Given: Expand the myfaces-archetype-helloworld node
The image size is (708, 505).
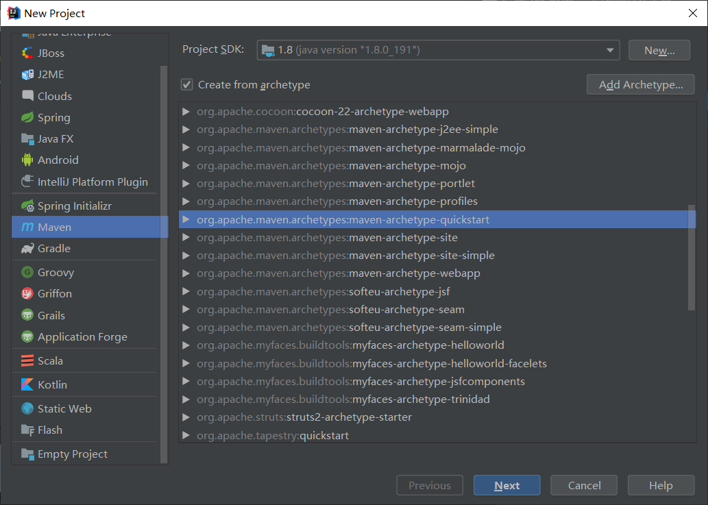Looking at the screenshot, I should [x=186, y=345].
